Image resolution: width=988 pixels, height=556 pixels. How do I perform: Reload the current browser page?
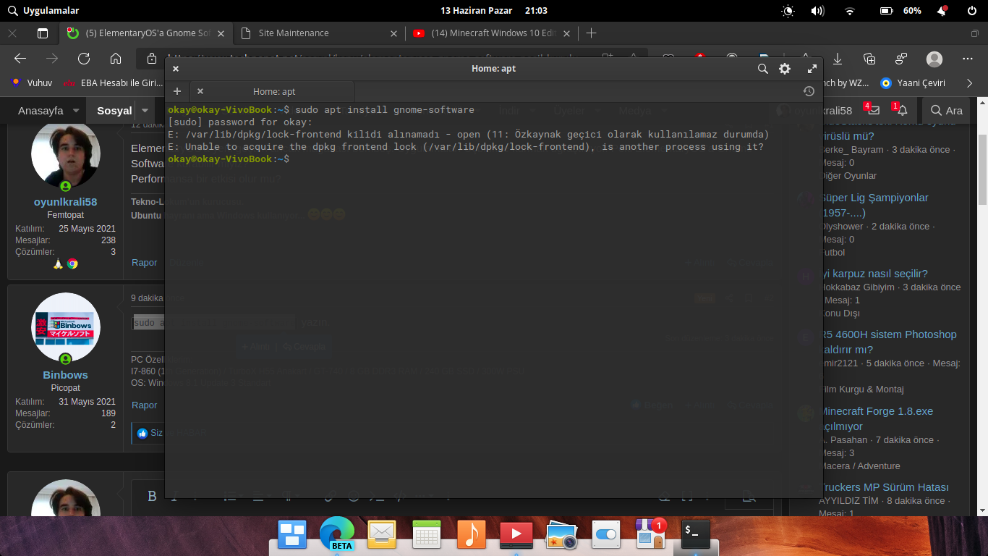point(84,59)
